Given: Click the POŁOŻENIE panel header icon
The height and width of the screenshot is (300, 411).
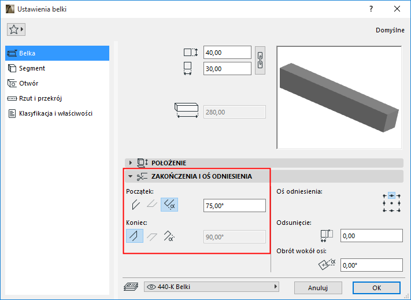Looking at the screenshot, I should (143, 163).
